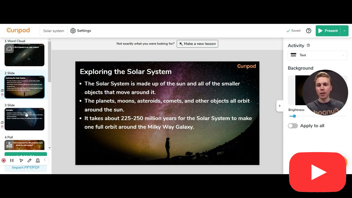Toggle the webcam avatar icon

click(x=38, y=160)
